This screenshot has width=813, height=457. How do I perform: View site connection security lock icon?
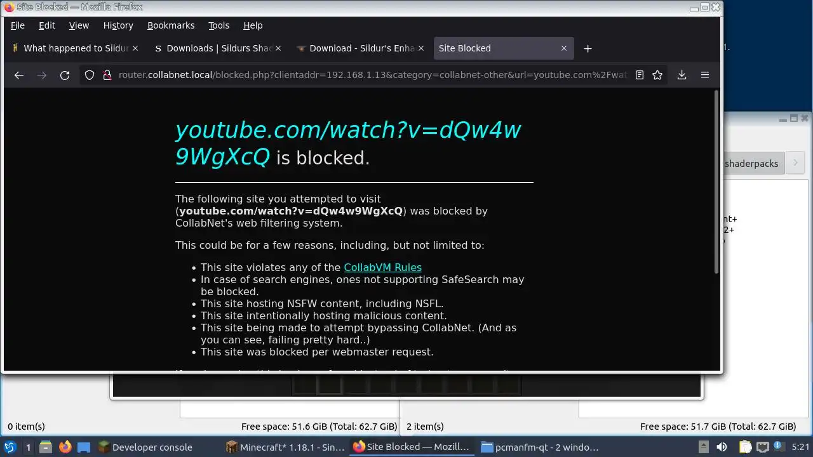(107, 75)
